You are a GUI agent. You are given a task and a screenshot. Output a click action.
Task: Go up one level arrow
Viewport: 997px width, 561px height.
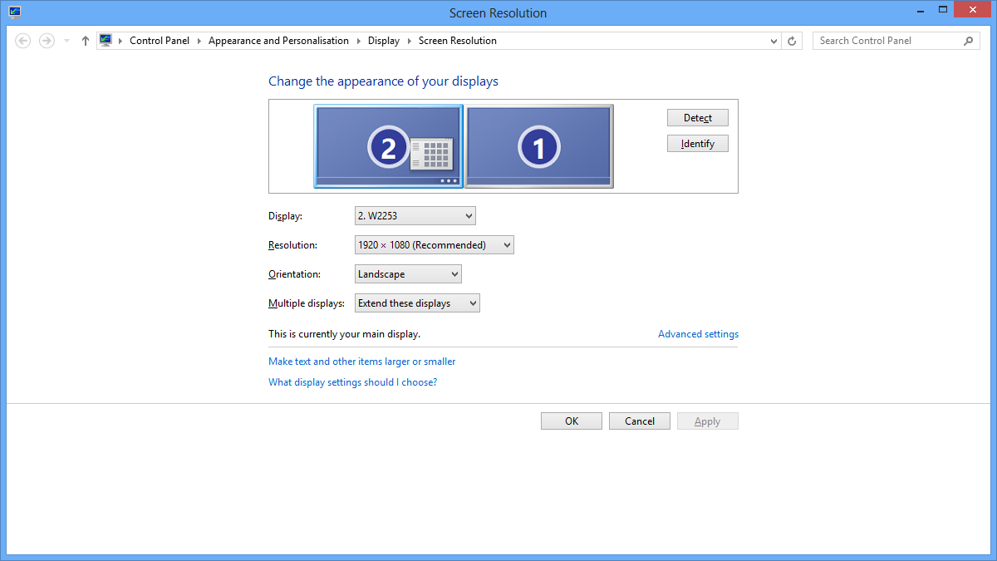(85, 41)
